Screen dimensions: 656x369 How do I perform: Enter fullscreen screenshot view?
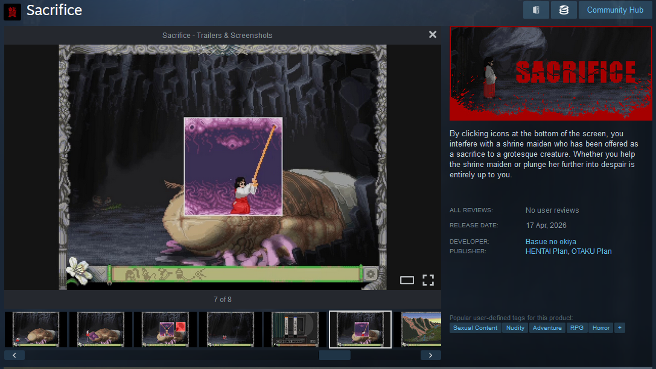pos(428,280)
